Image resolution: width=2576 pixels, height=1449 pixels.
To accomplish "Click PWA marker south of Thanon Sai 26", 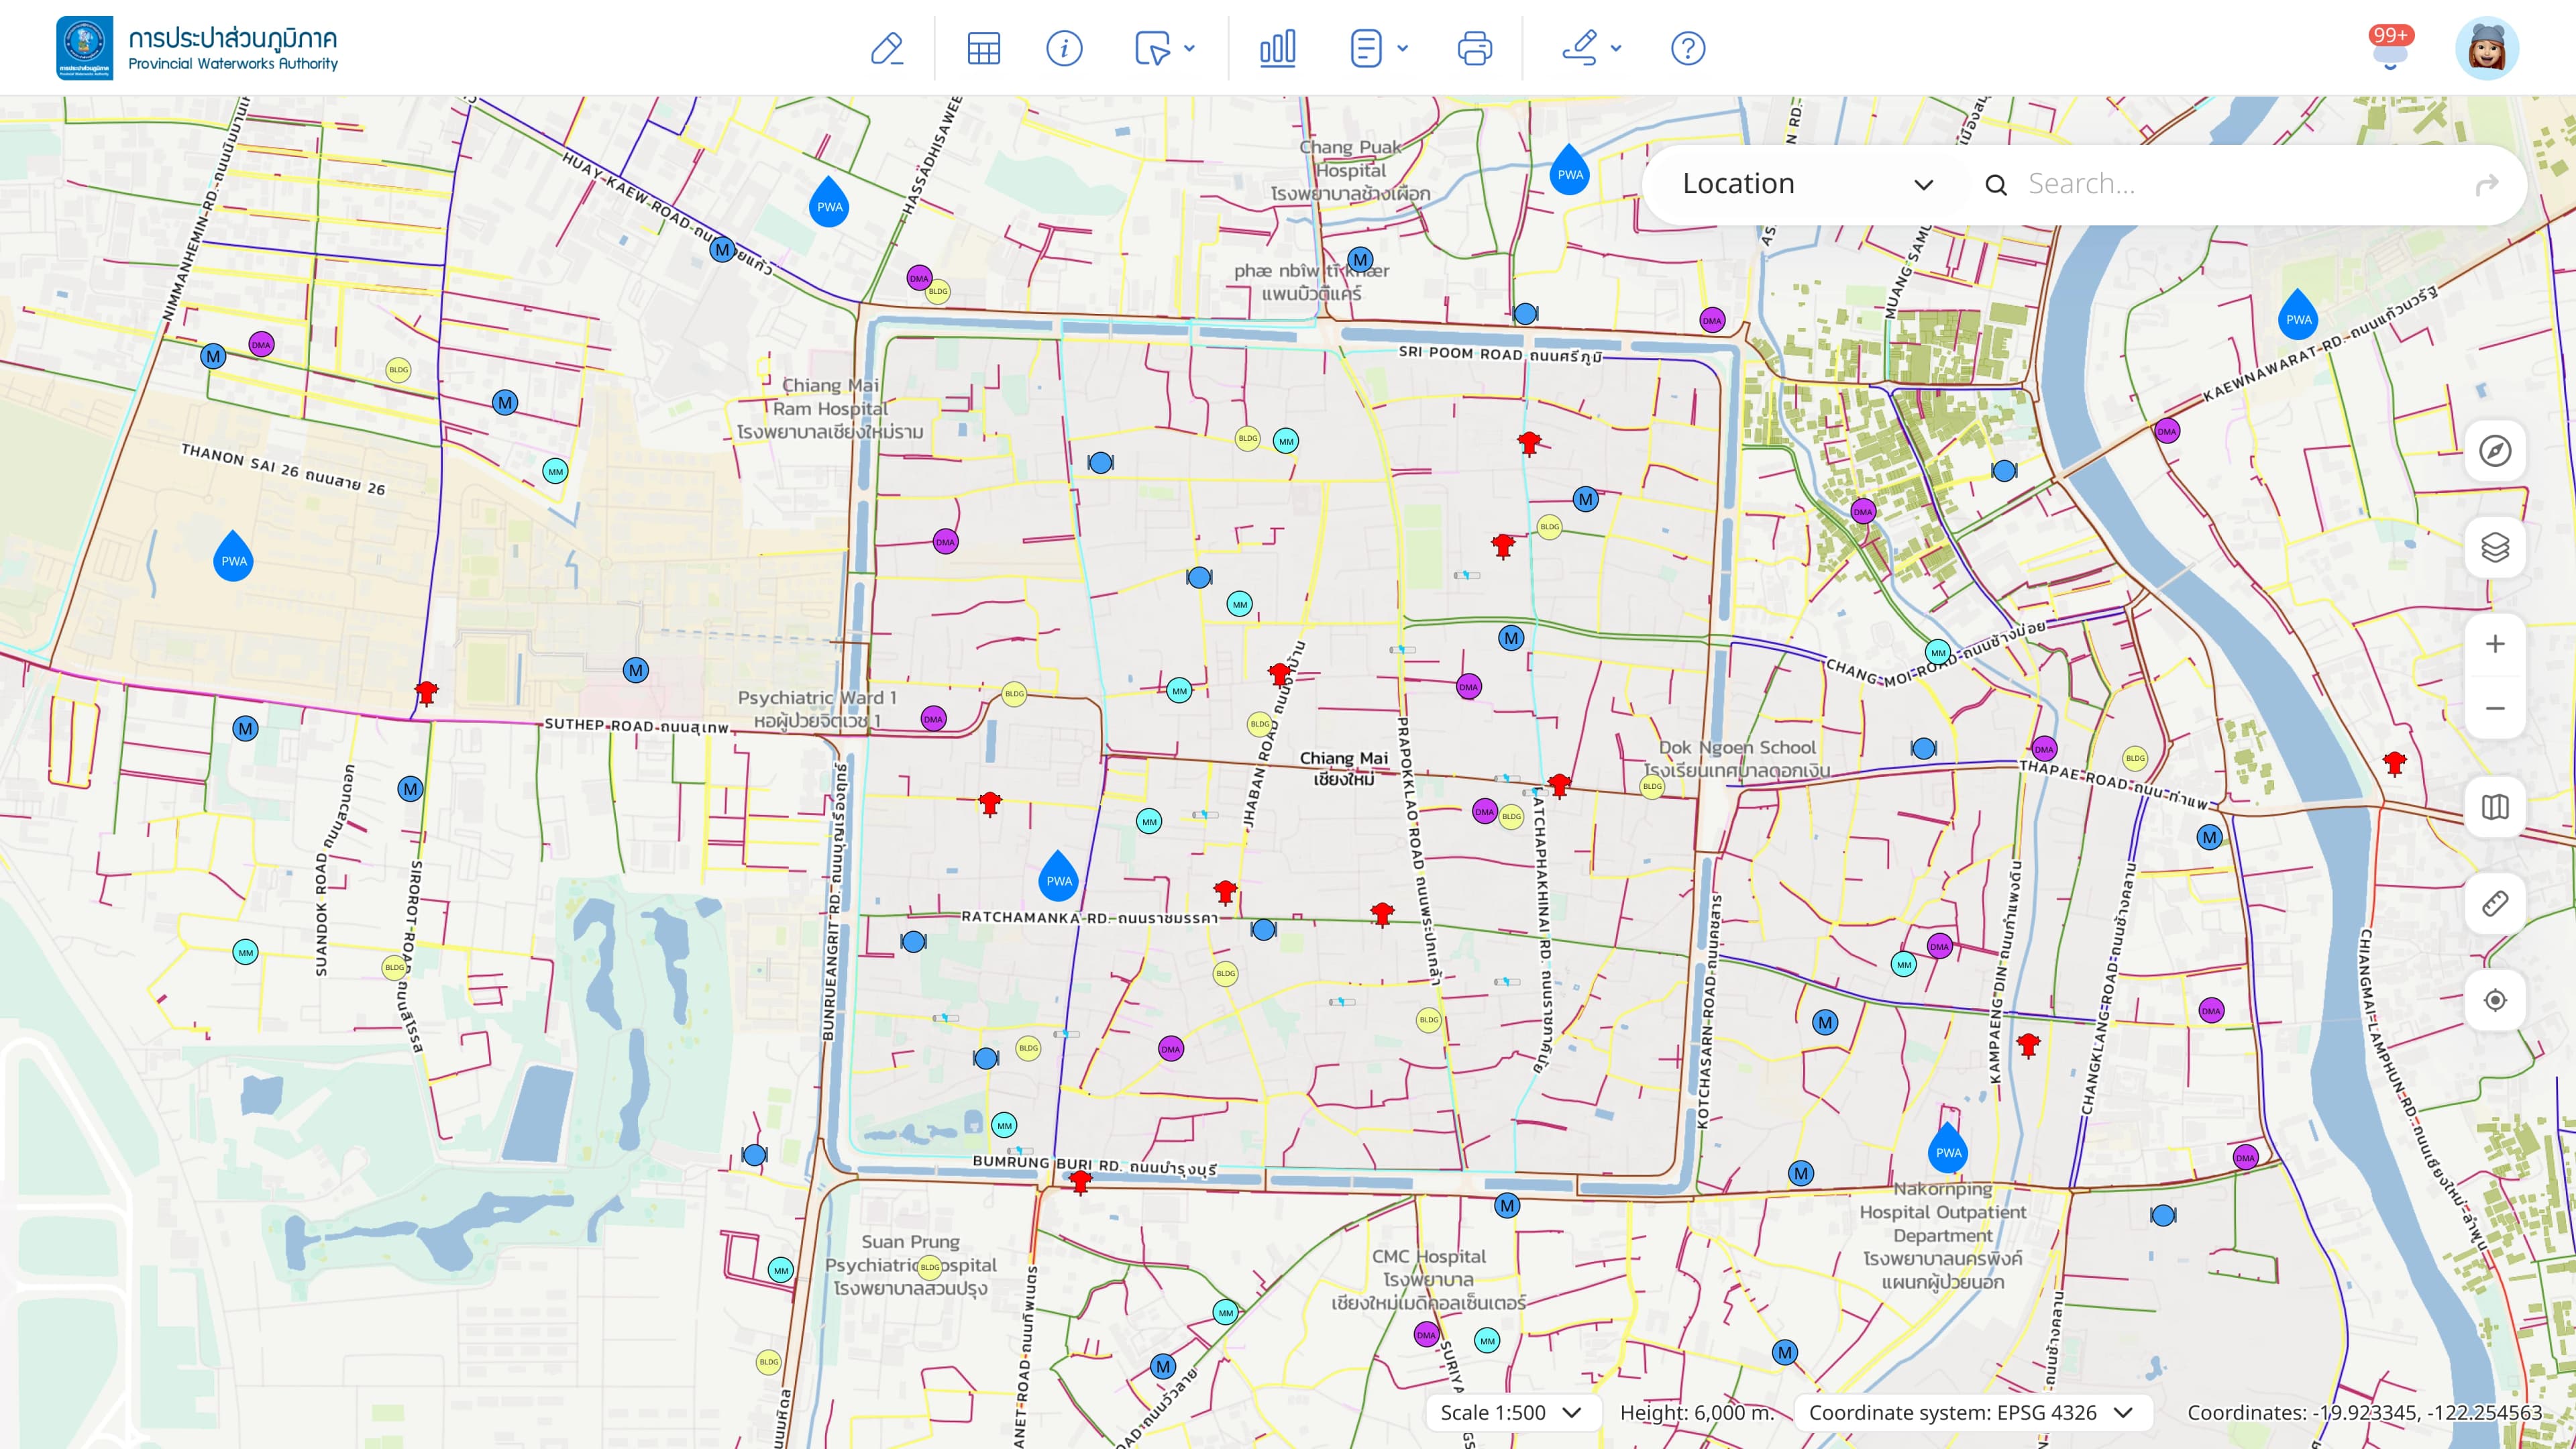I will tap(233, 555).
